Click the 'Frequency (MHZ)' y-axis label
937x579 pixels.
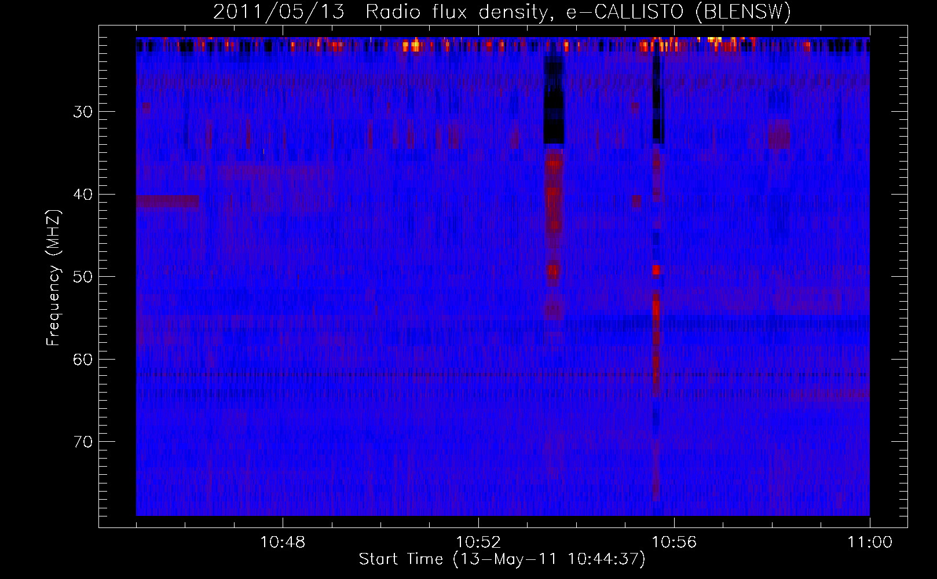click(x=53, y=278)
